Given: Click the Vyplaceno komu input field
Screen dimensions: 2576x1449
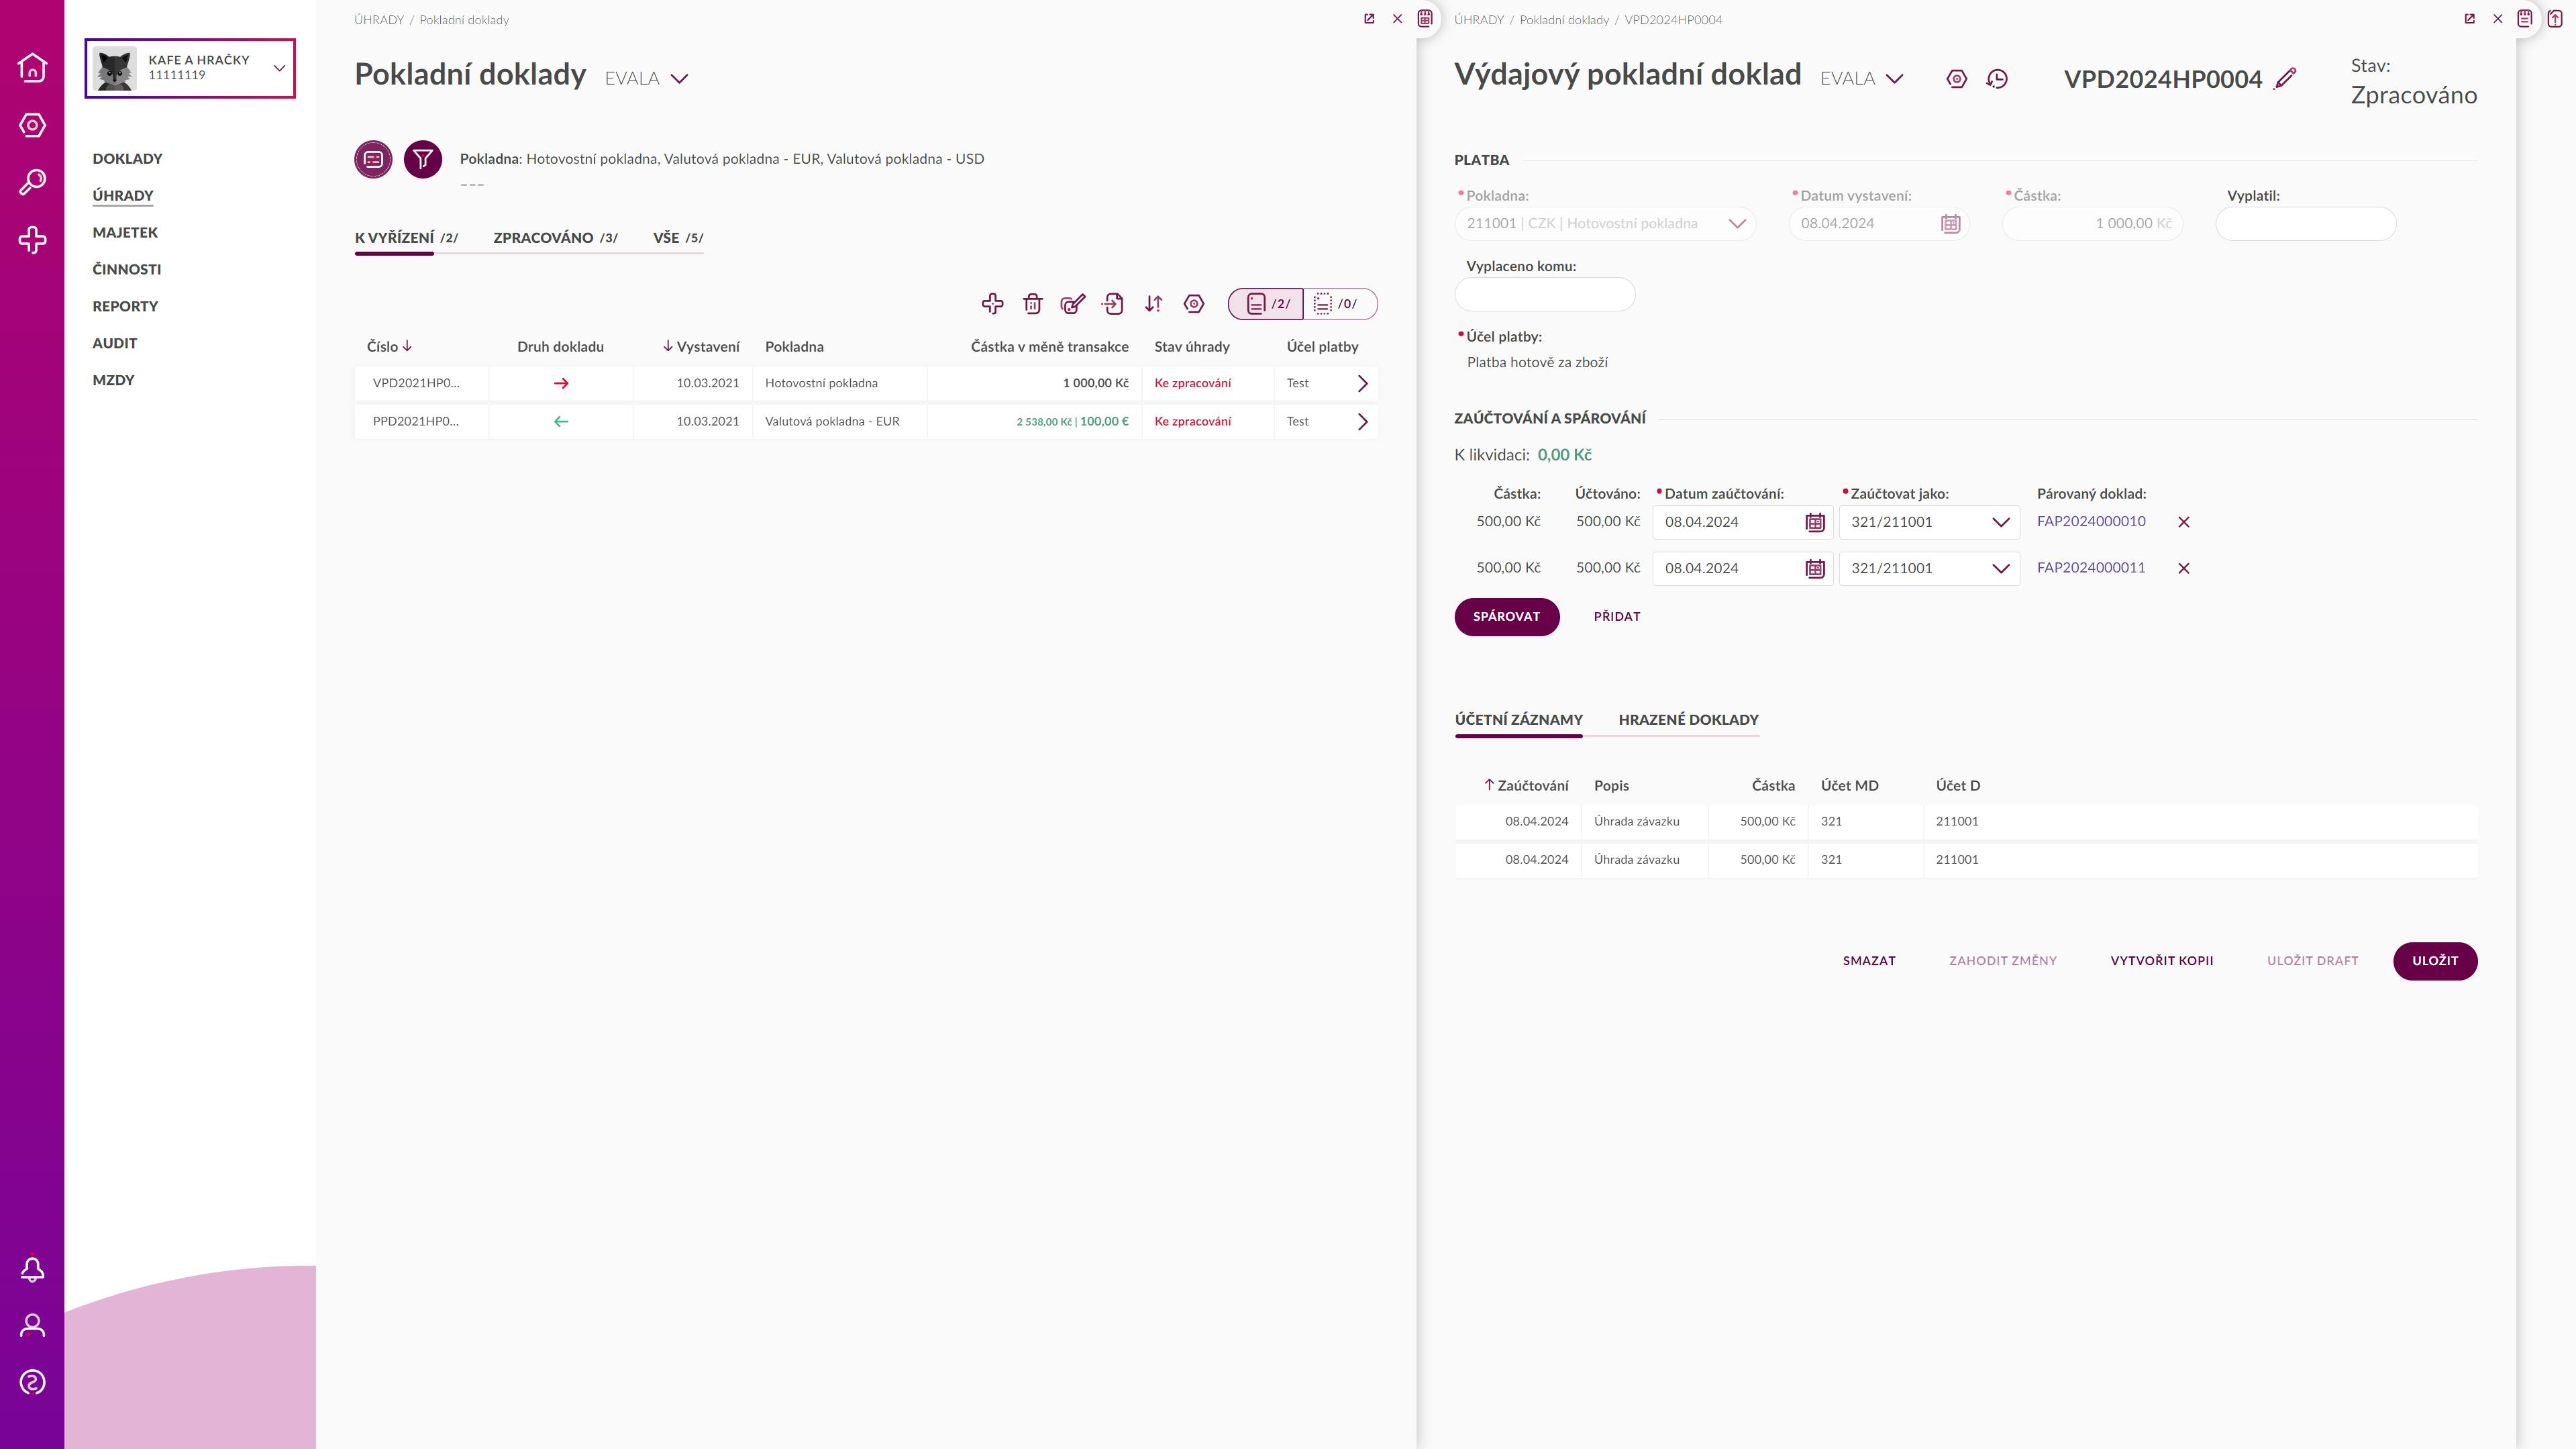Looking at the screenshot, I should click(x=1544, y=295).
